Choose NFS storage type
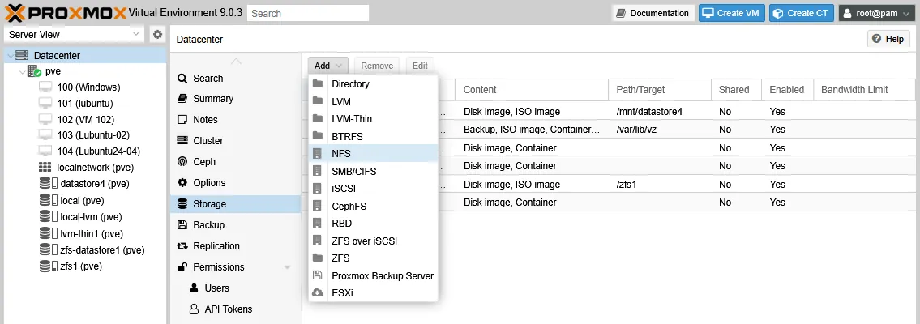The image size is (920, 324). (x=373, y=154)
